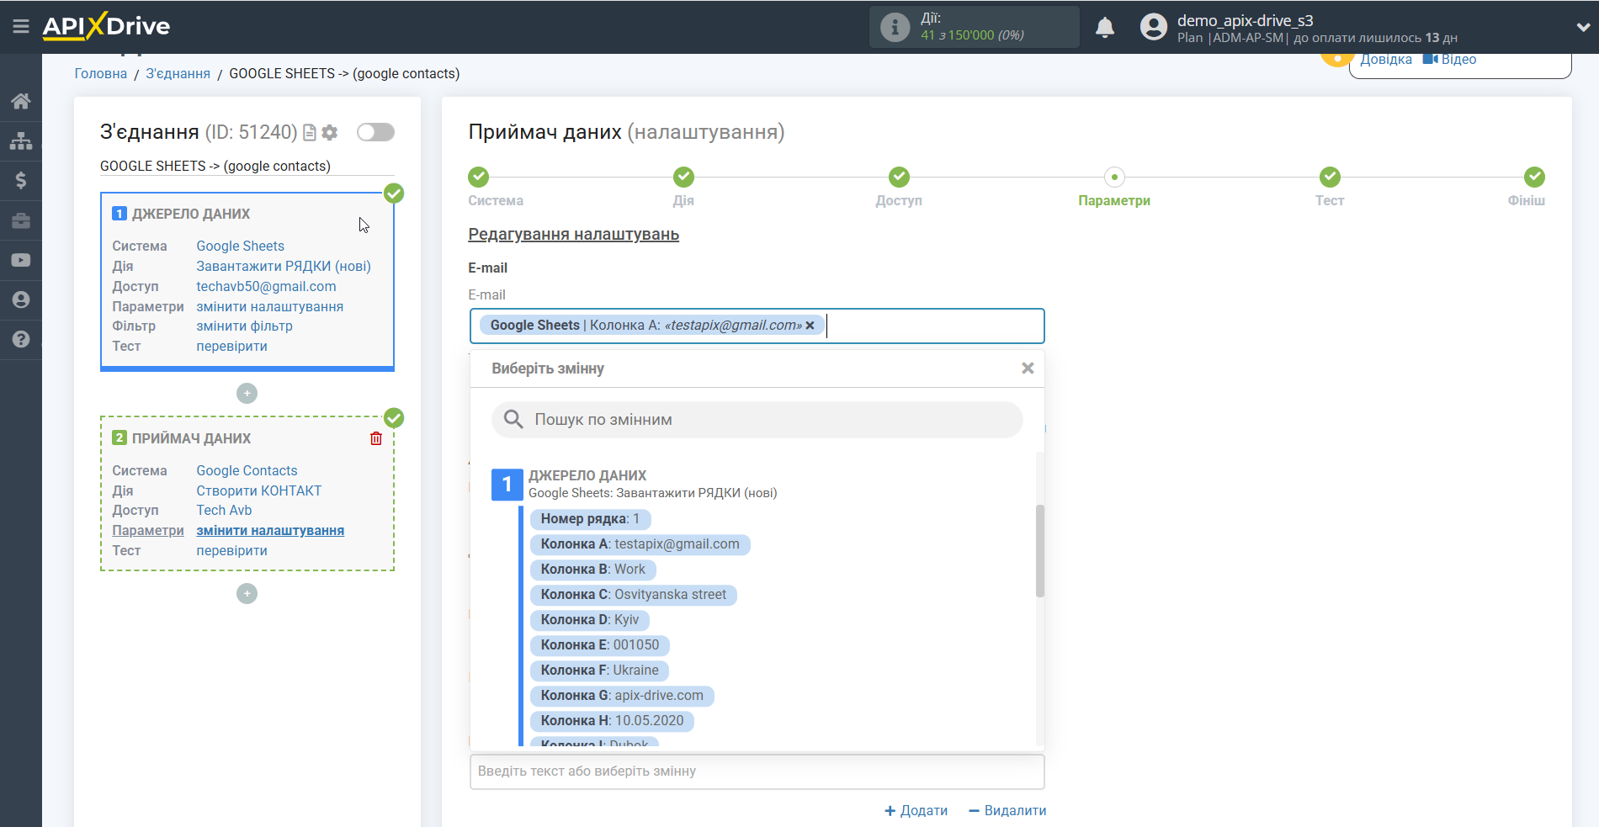Open the connection notes document icon
1599x827 pixels.
pyautogui.click(x=310, y=133)
